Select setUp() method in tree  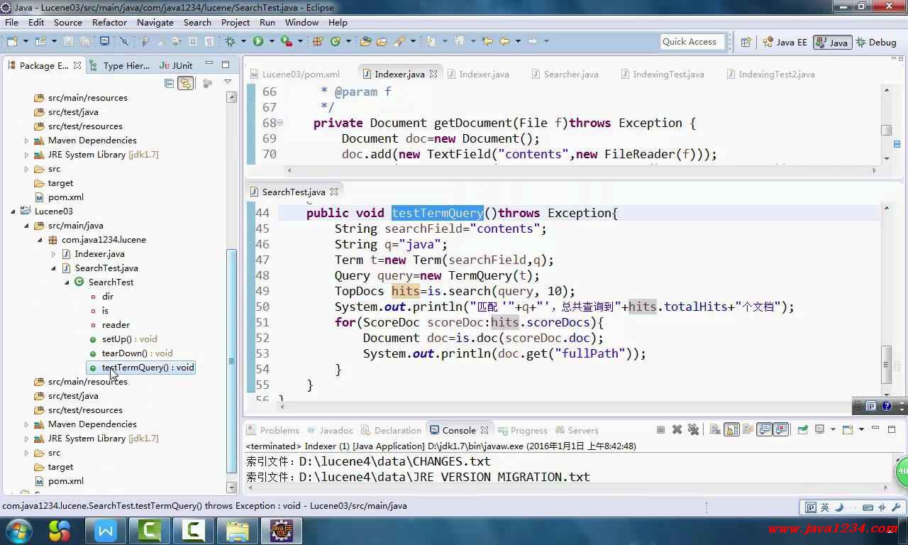[124, 339]
